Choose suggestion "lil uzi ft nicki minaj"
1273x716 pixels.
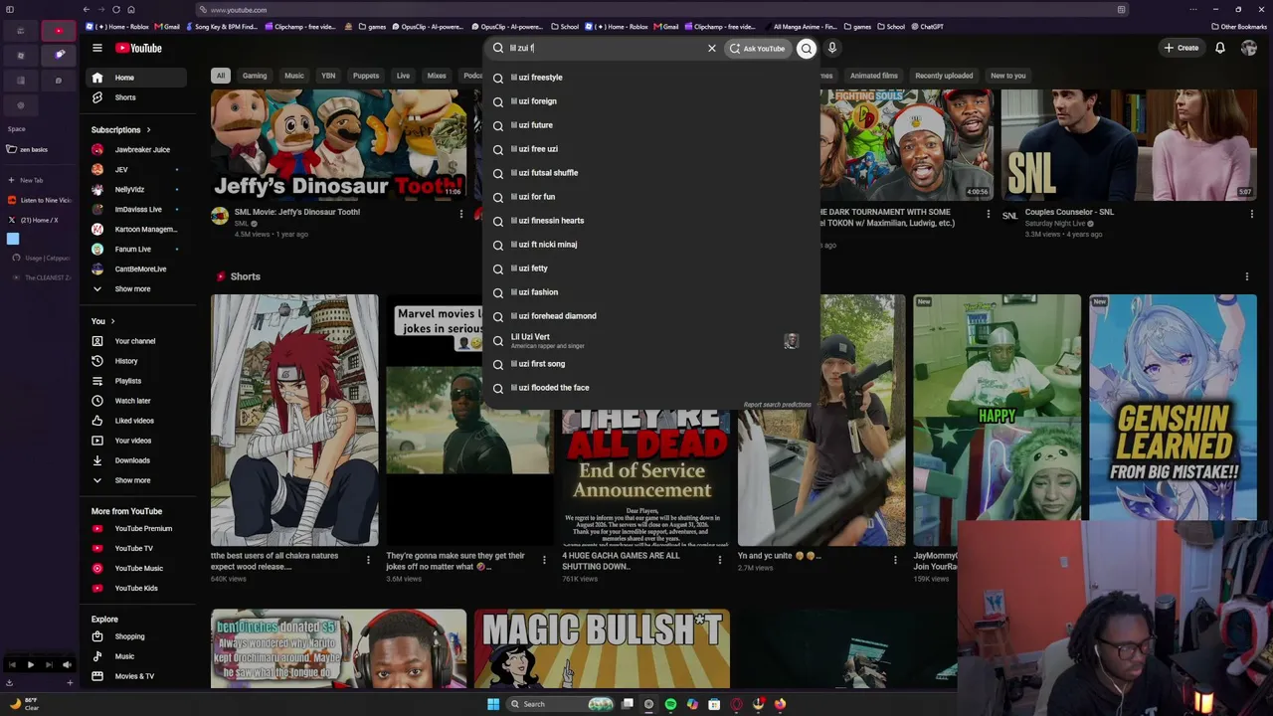coord(651,245)
